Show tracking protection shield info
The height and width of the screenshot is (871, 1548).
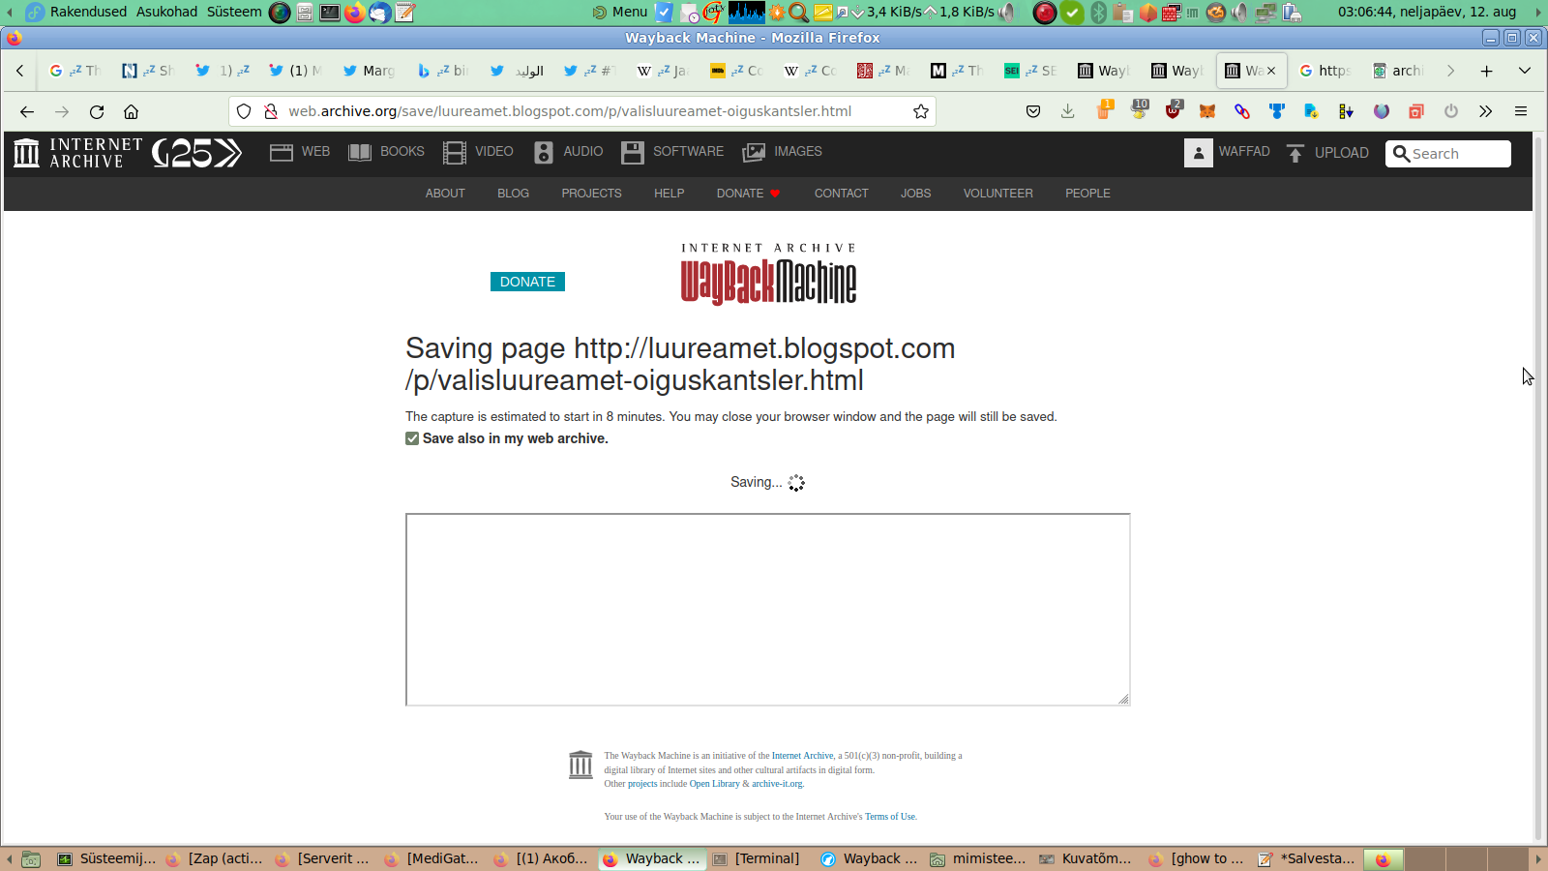point(244,111)
